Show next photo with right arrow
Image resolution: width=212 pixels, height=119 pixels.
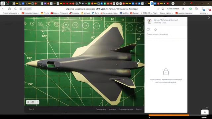(x=139, y=61)
